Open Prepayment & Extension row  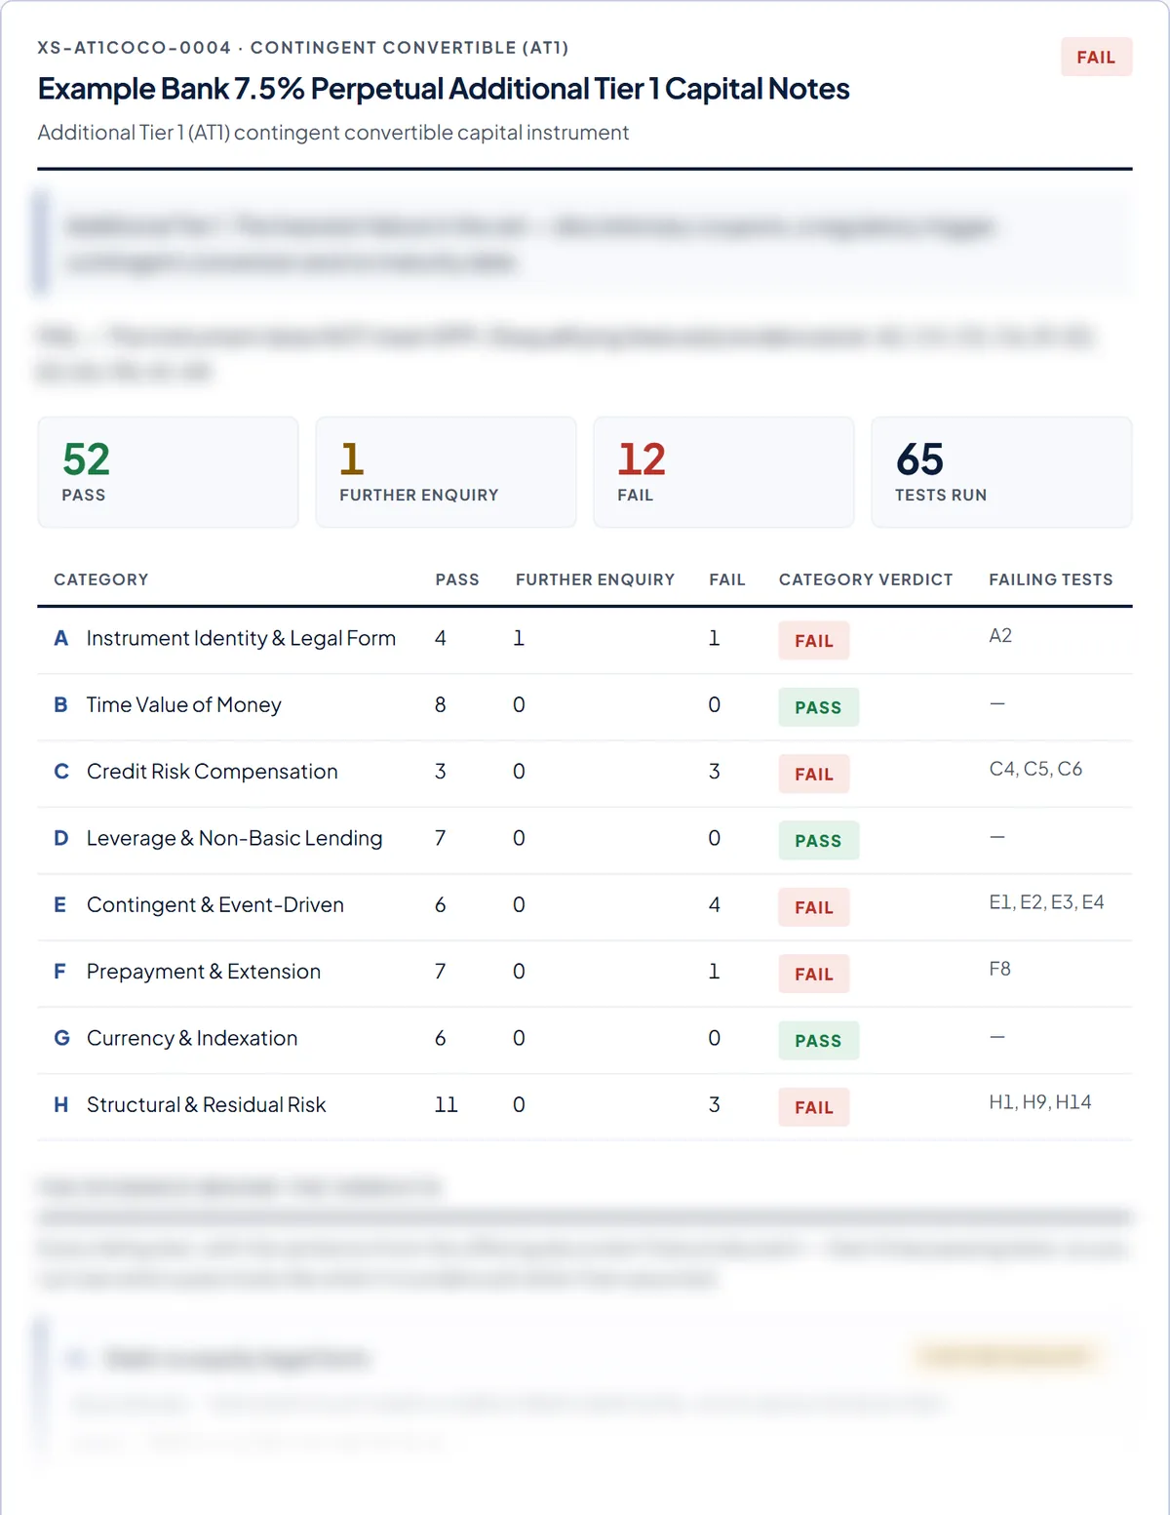(585, 974)
